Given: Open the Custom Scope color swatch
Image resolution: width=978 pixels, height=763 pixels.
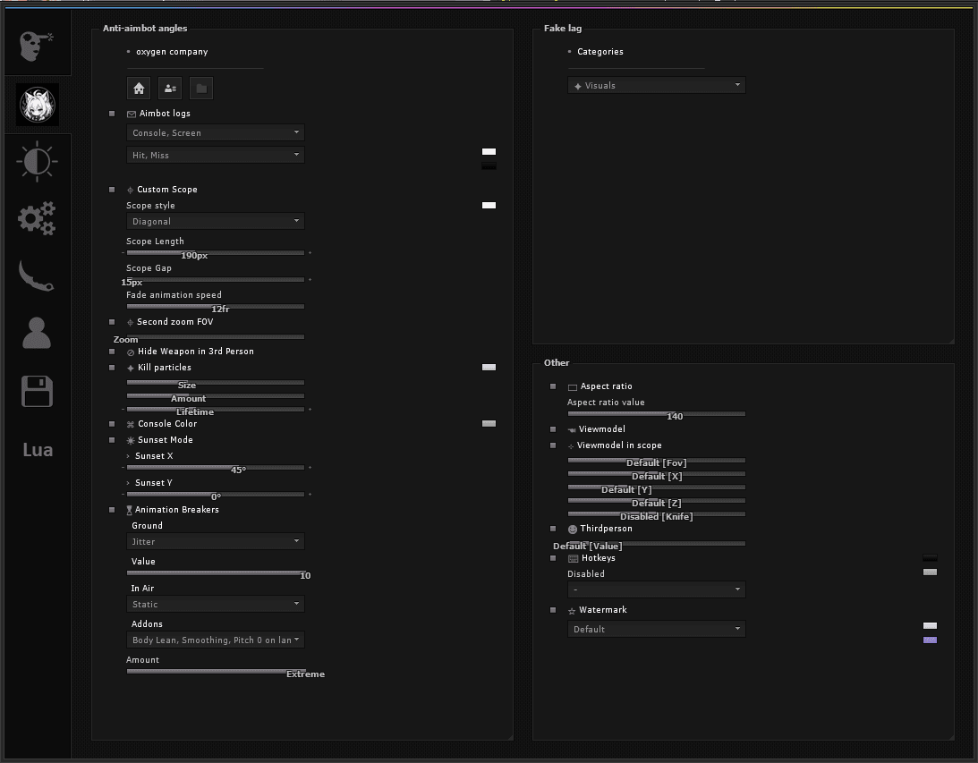Looking at the screenshot, I should coord(489,205).
